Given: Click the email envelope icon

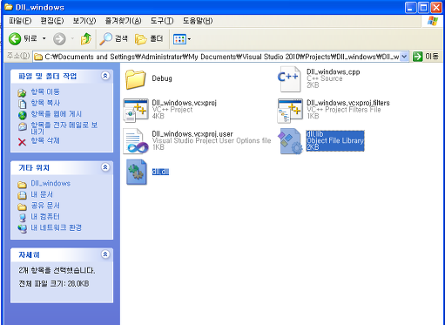Looking at the screenshot, I should pyautogui.click(x=23, y=126).
